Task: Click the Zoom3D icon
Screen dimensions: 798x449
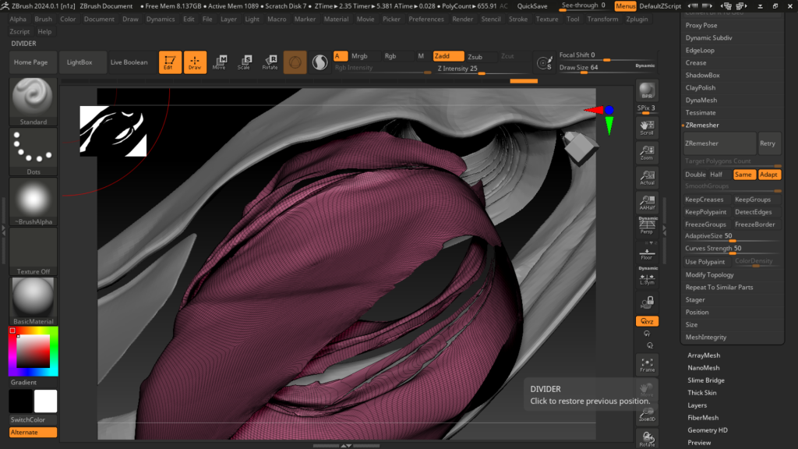Action: [647, 415]
